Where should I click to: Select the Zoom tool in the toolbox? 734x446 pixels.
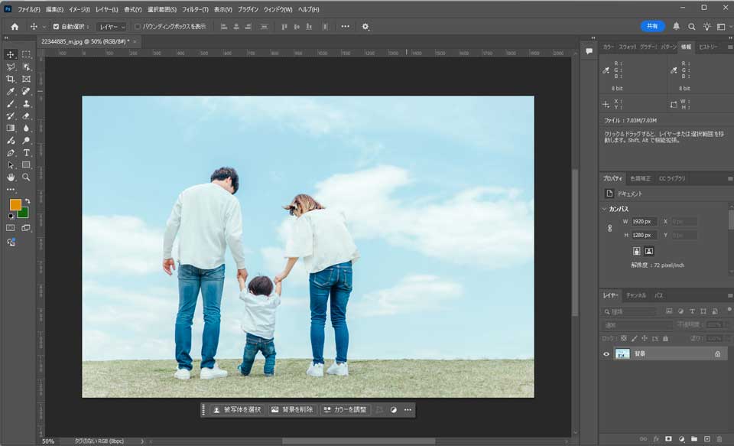[26, 177]
